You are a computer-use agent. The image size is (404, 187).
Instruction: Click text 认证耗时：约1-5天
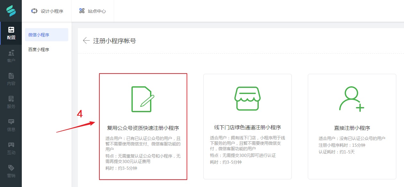click(337, 152)
